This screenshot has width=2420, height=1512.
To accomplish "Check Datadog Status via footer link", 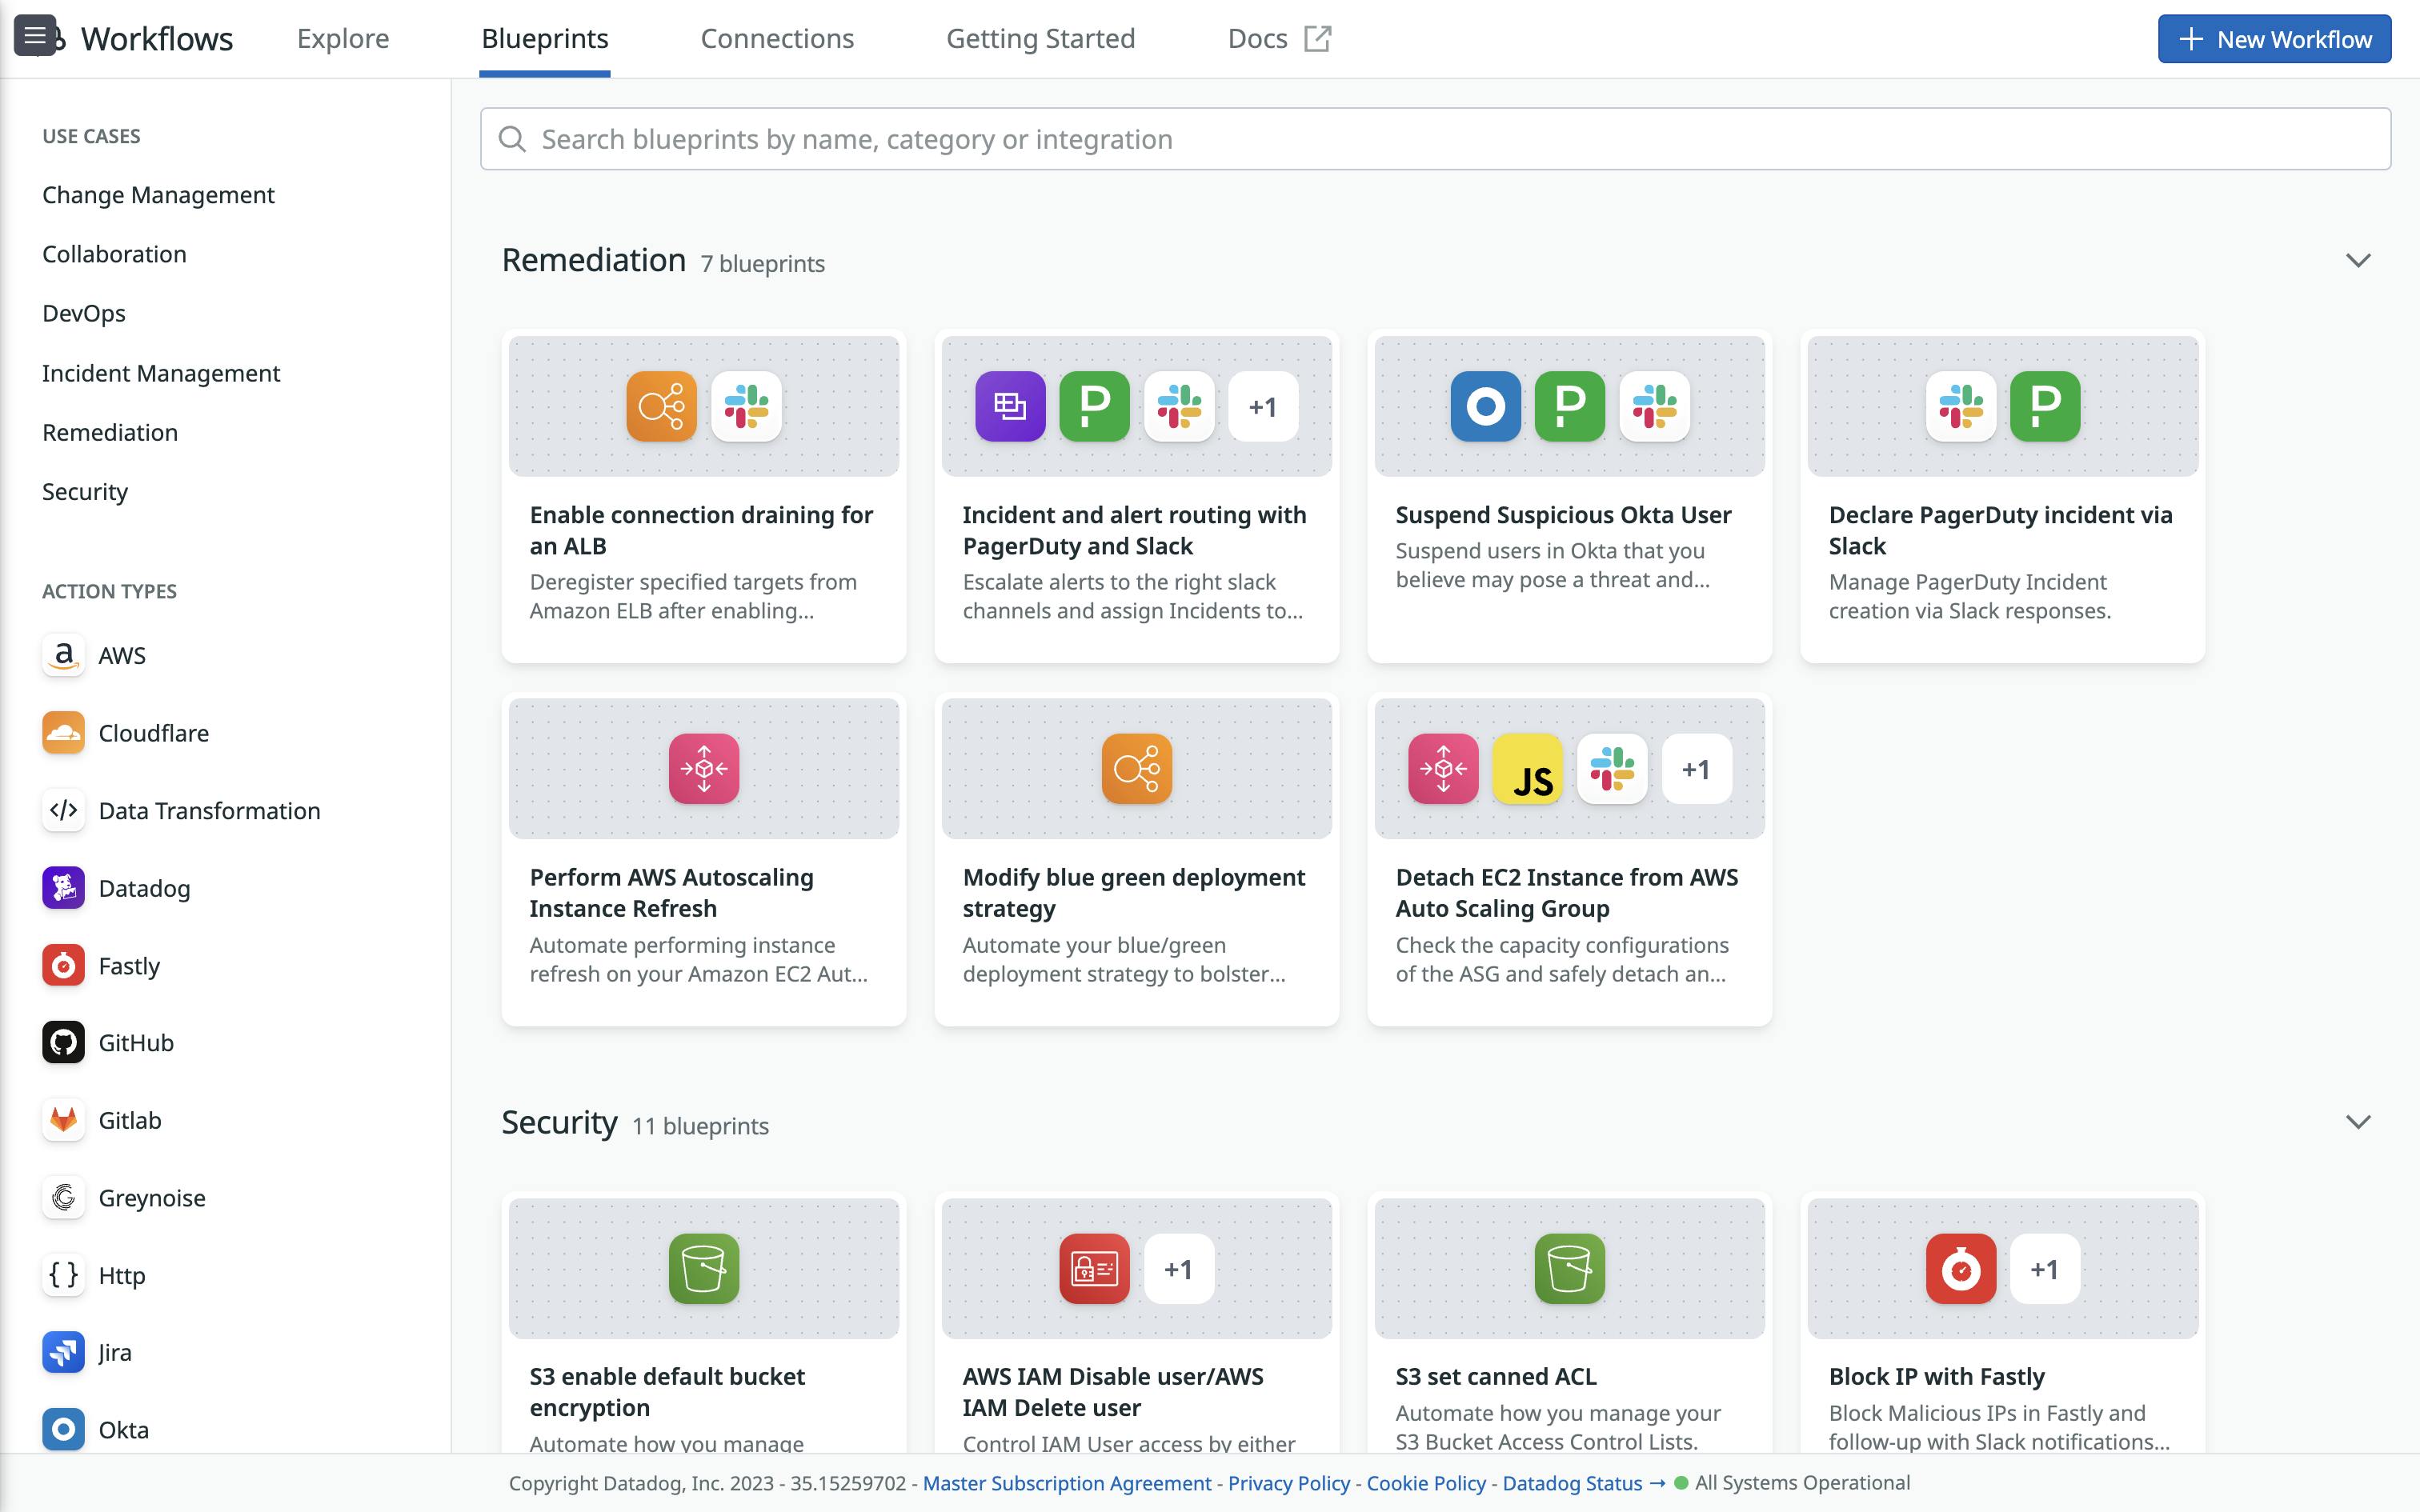I will click(x=1572, y=1483).
